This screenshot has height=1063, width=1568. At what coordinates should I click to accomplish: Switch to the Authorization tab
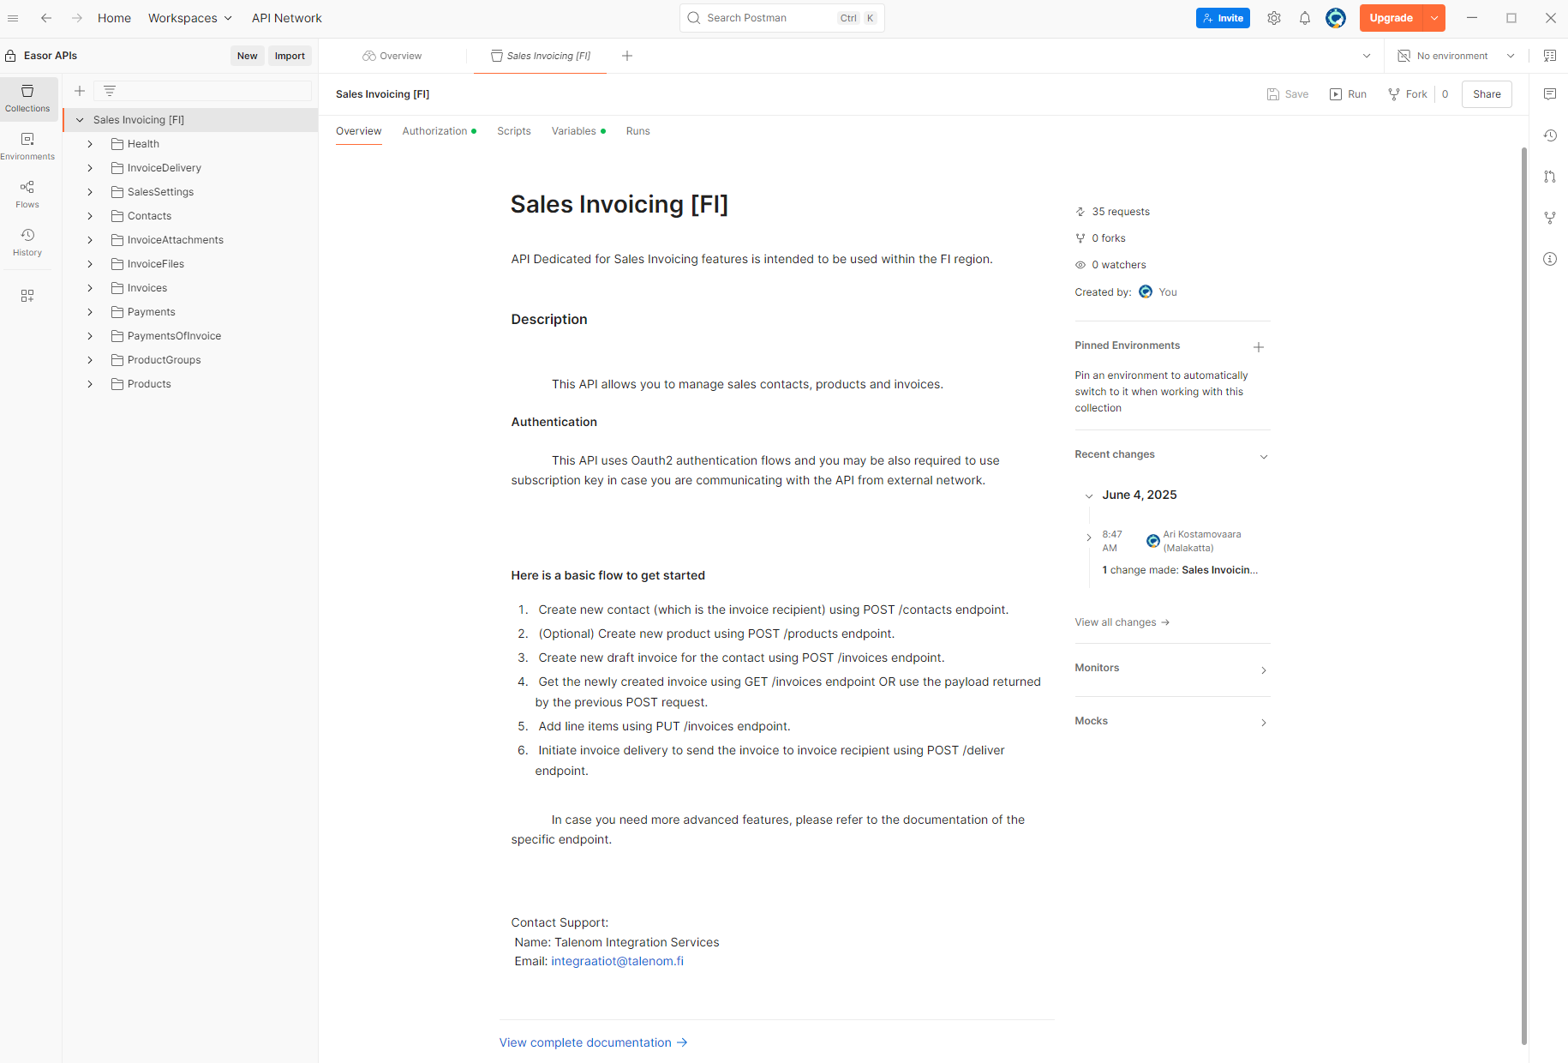tap(439, 131)
